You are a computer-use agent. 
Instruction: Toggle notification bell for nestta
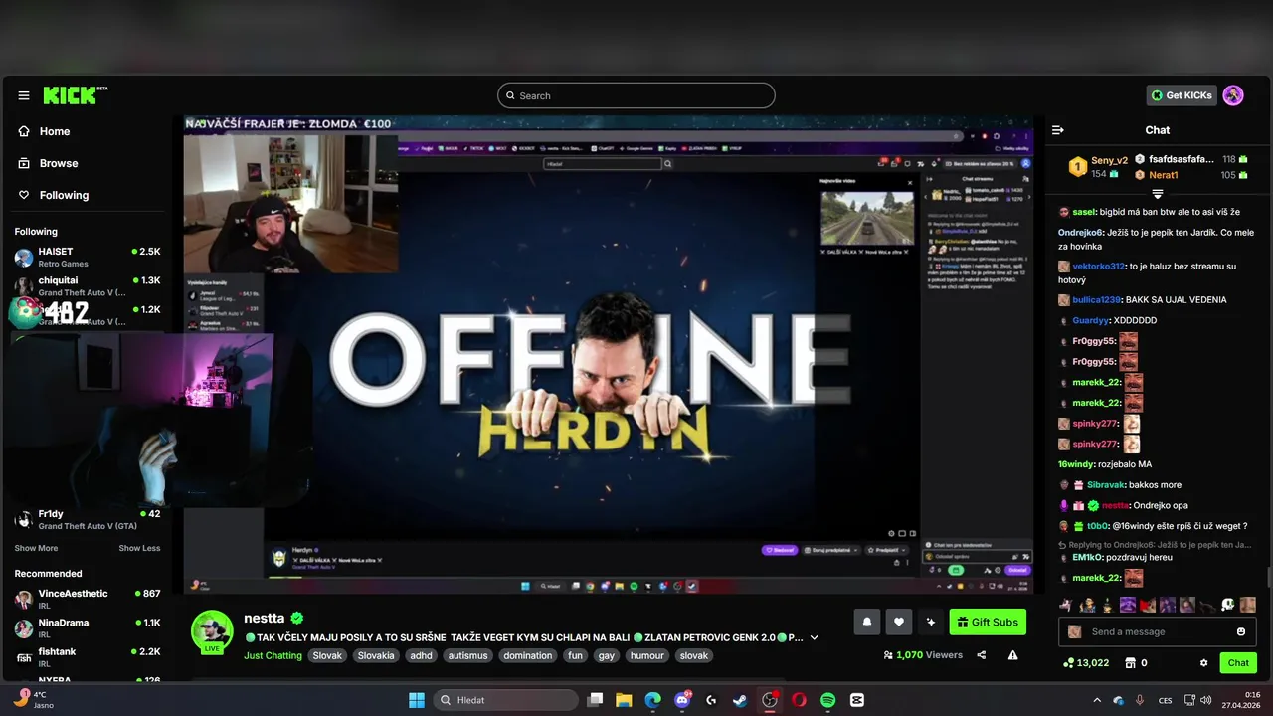867,623
